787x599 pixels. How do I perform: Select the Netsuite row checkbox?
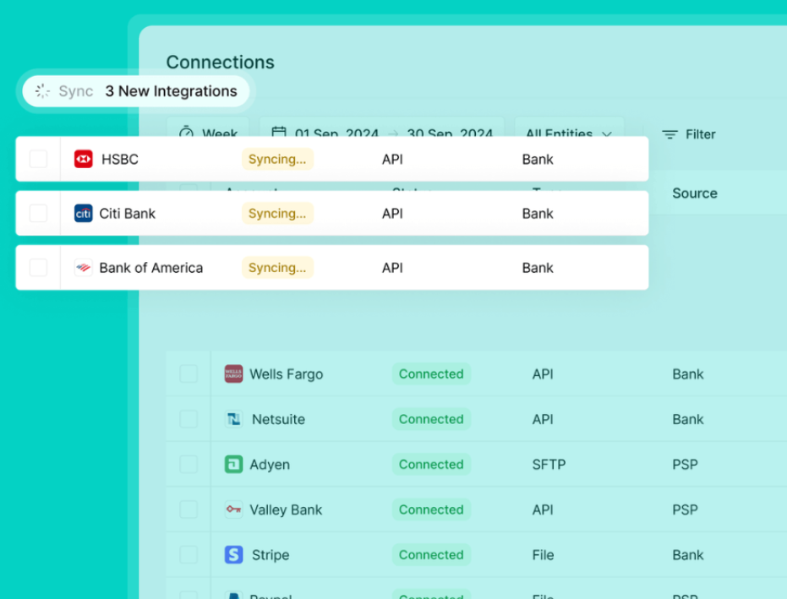(189, 419)
